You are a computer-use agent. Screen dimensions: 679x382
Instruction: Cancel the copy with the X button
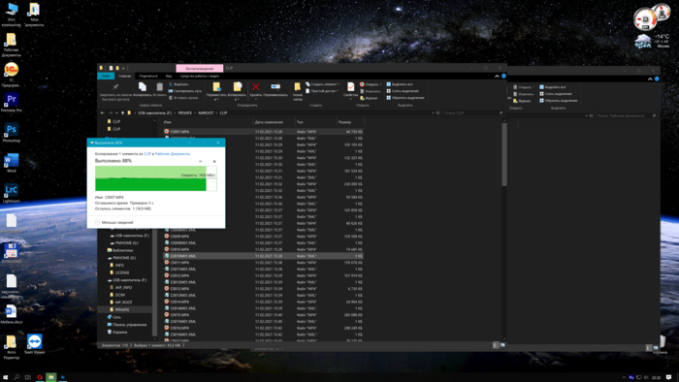coord(214,161)
